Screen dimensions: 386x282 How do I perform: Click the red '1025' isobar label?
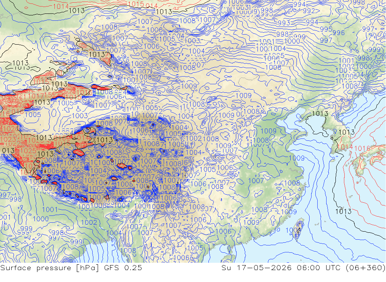coord(29,151)
